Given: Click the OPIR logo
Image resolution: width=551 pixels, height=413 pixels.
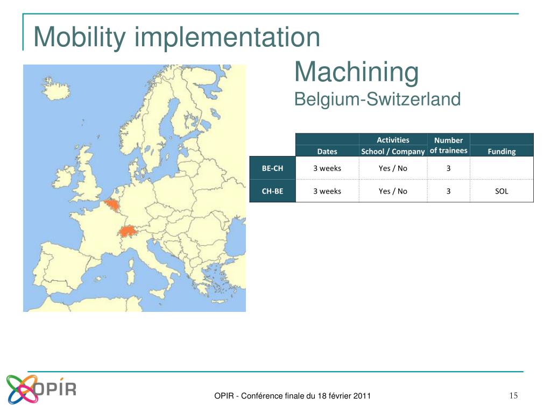Looking at the screenshot, I should point(41,389).
